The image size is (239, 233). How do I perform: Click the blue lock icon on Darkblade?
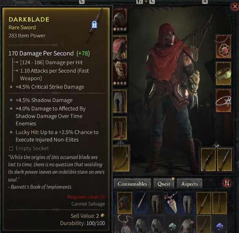pyautogui.click(x=94, y=24)
